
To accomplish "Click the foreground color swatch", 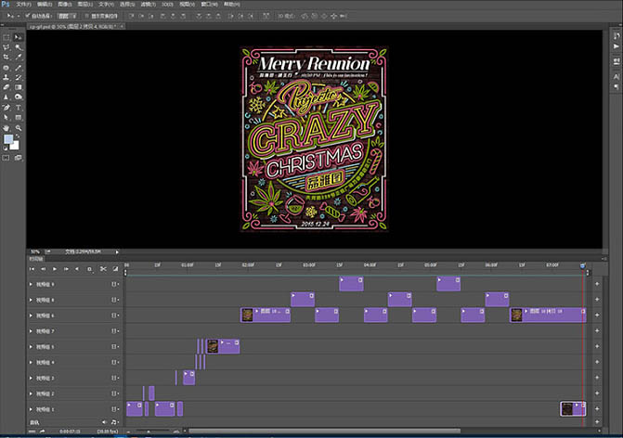I will coord(8,139).
